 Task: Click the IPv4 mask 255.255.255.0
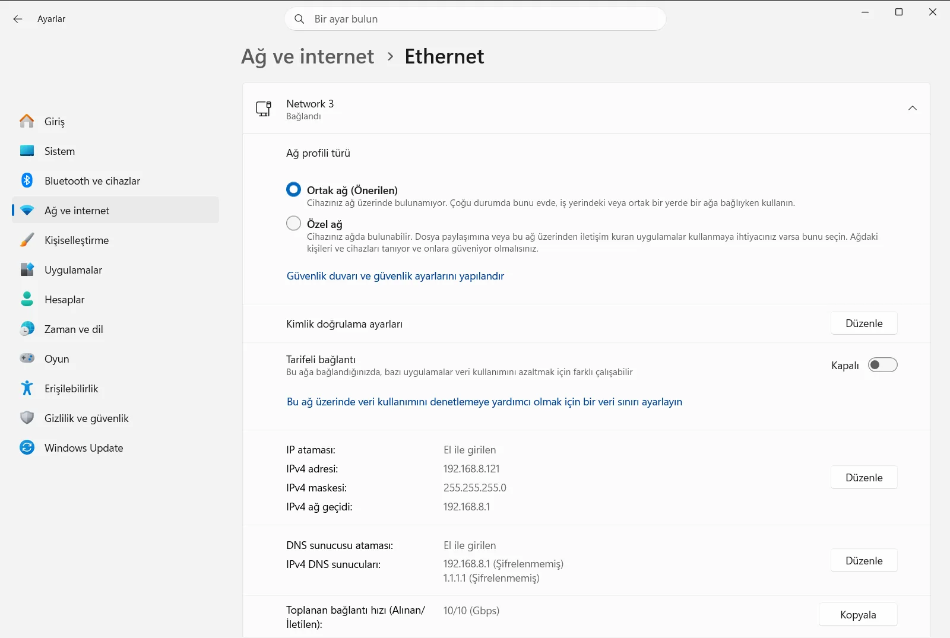coord(475,488)
